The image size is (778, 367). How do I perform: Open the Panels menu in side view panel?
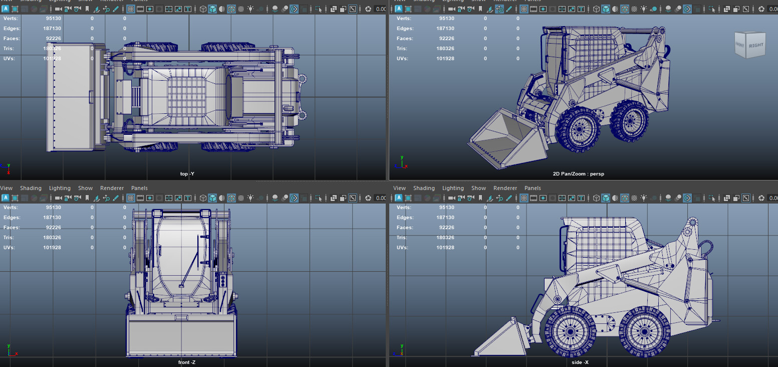533,188
